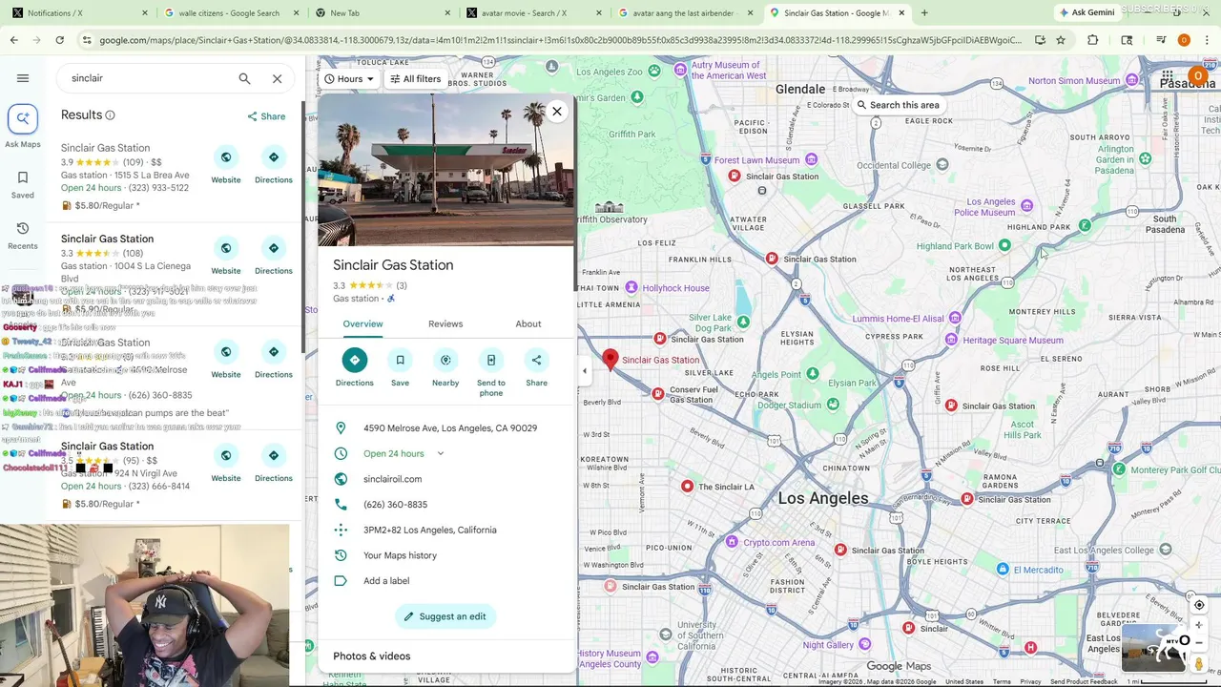Open the Saved places sidebar item
Image resolution: width=1221 pixels, height=687 pixels.
[x=23, y=184]
